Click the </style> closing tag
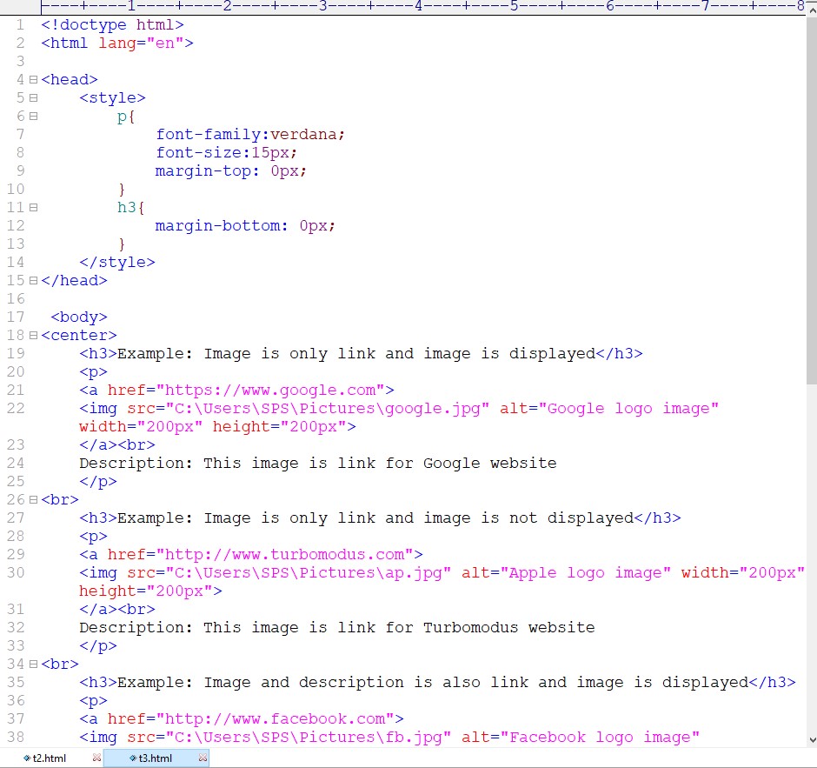 pos(117,263)
